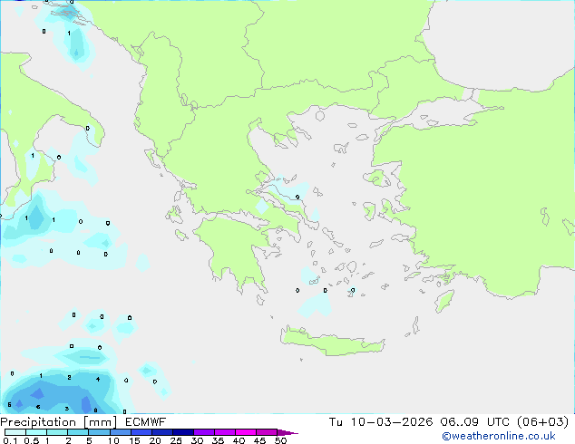Pick the legend swatch between 2 and 5
575x444 pixels.
tap(78, 432)
